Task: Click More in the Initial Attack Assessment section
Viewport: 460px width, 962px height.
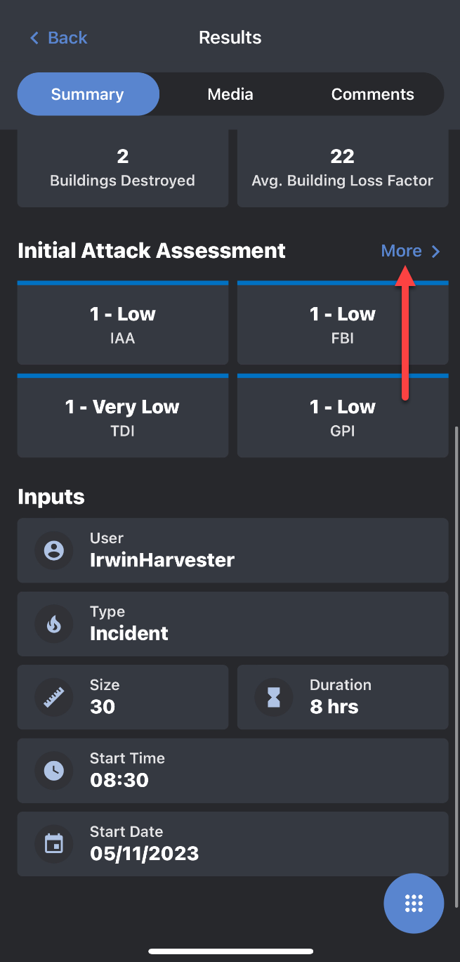Action: point(401,251)
